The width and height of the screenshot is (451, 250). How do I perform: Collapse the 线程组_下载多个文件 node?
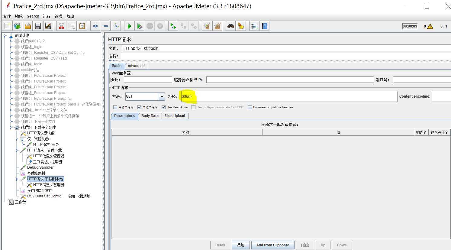click(11, 127)
